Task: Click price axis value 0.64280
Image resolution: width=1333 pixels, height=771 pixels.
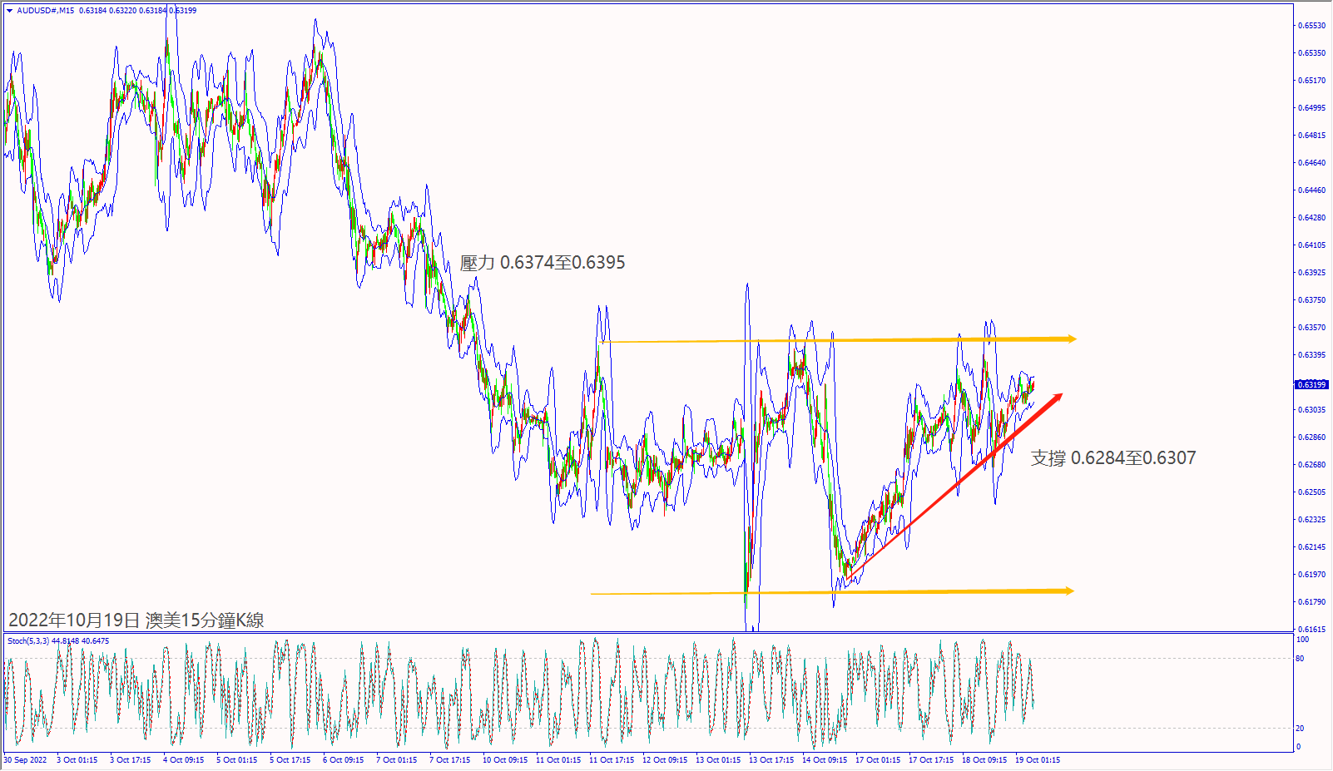Action: click(1312, 218)
